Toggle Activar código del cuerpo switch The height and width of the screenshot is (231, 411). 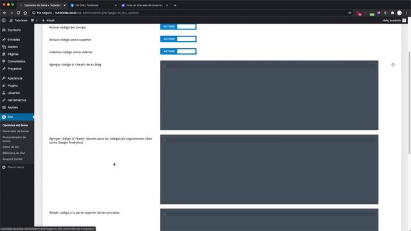pos(179,26)
